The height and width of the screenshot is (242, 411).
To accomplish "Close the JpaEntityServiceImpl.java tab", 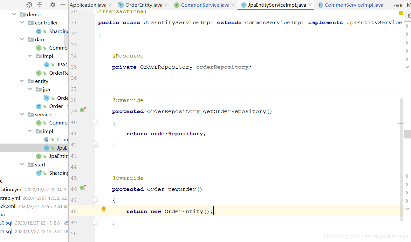I will pos(310,5).
